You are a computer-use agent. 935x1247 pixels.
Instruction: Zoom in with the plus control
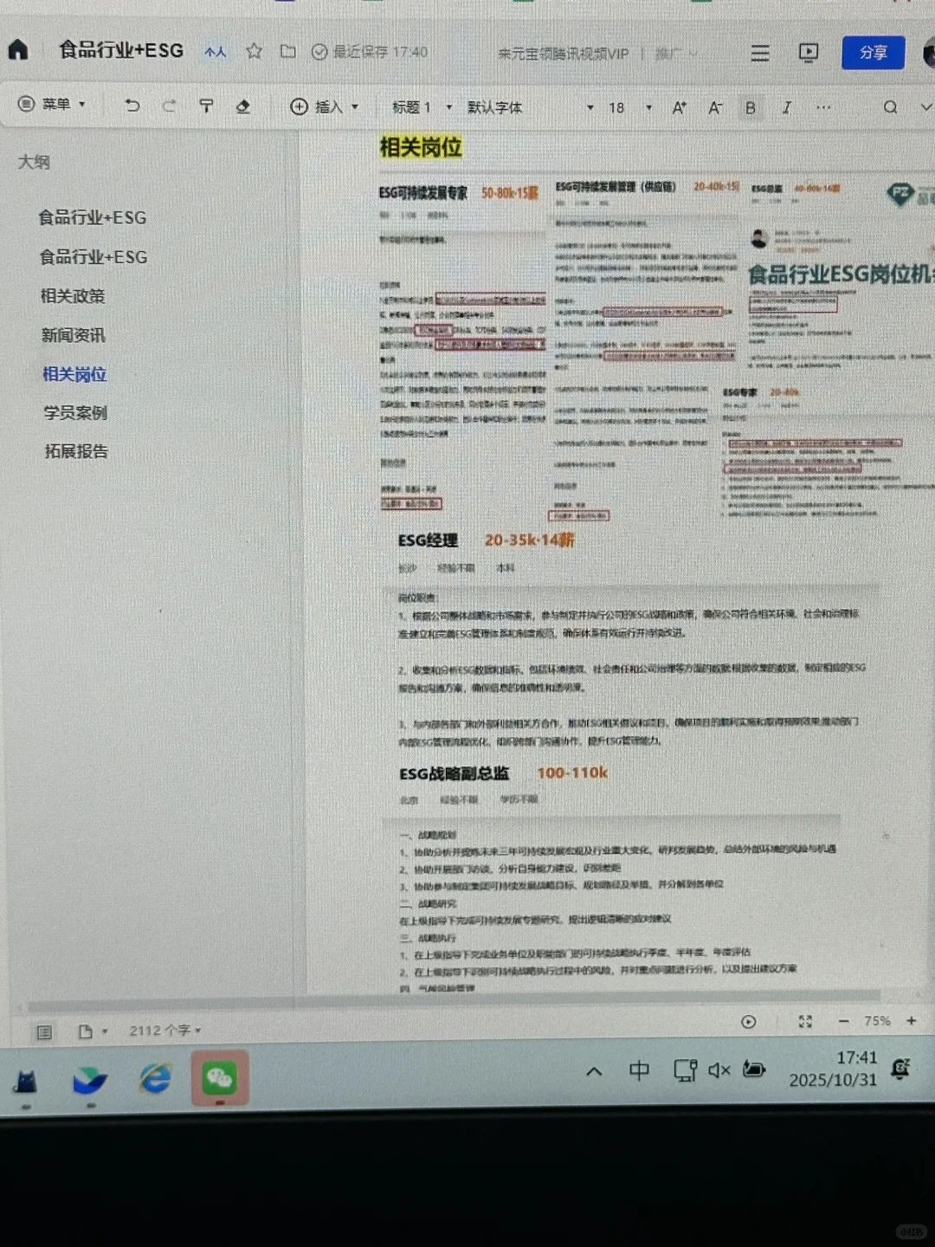(911, 1021)
